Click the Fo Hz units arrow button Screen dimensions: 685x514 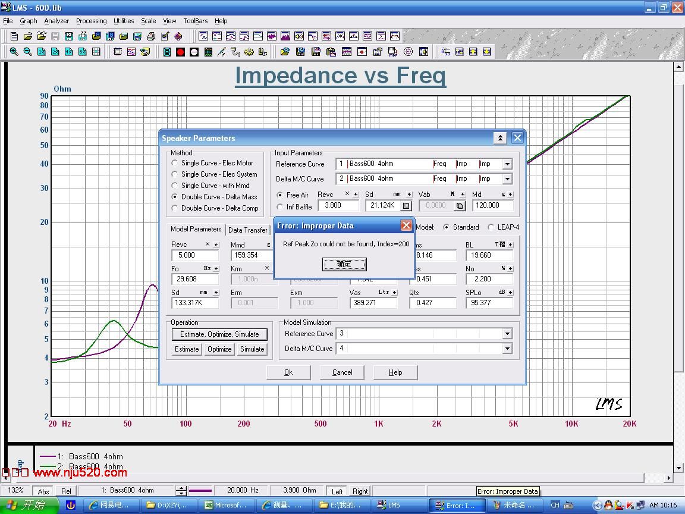click(216, 268)
